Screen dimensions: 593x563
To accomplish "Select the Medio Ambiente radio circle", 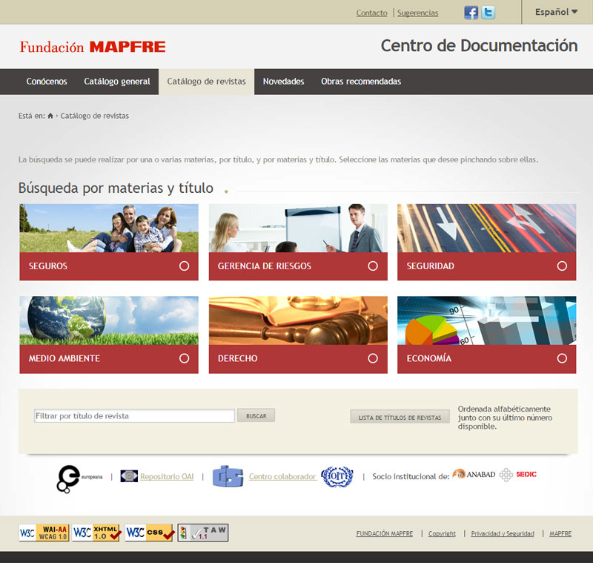I will (x=184, y=358).
